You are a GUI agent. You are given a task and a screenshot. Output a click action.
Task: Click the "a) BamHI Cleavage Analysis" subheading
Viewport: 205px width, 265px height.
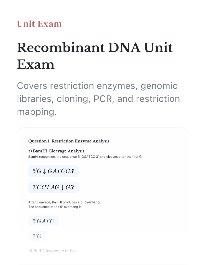pyautogui.click(x=56, y=151)
